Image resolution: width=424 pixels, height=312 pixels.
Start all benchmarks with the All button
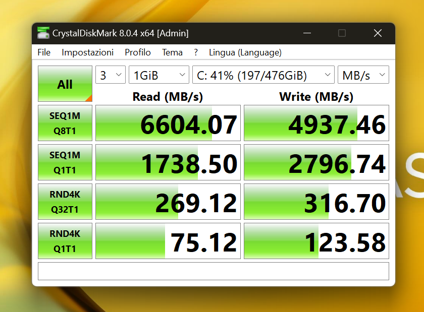[x=65, y=84]
